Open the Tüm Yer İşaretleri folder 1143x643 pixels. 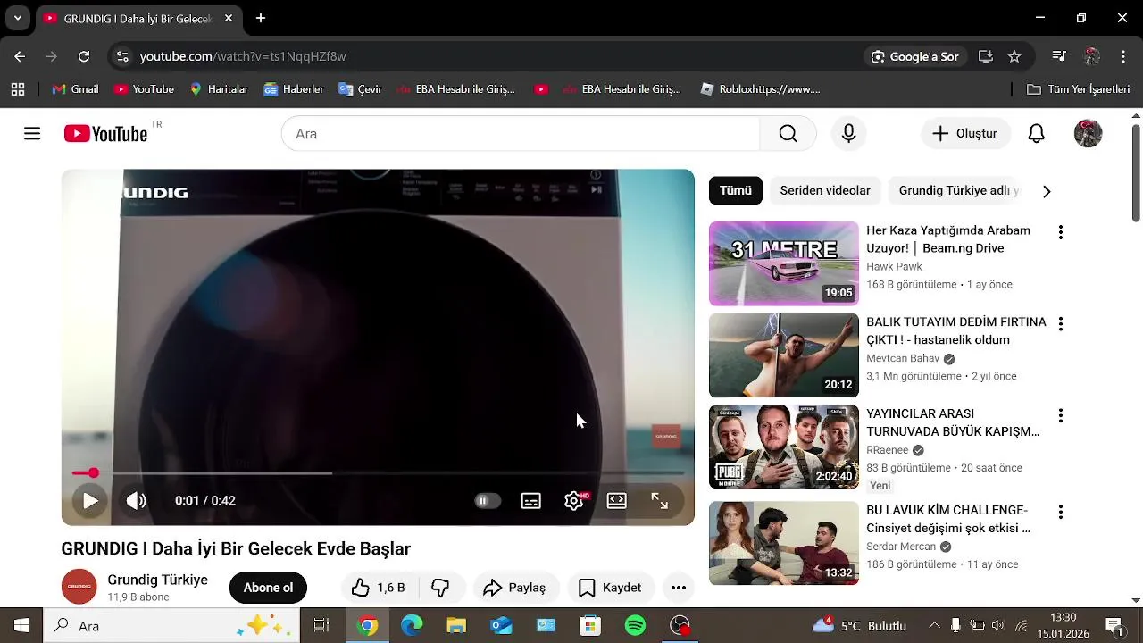pyautogui.click(x=1079, y=89)
